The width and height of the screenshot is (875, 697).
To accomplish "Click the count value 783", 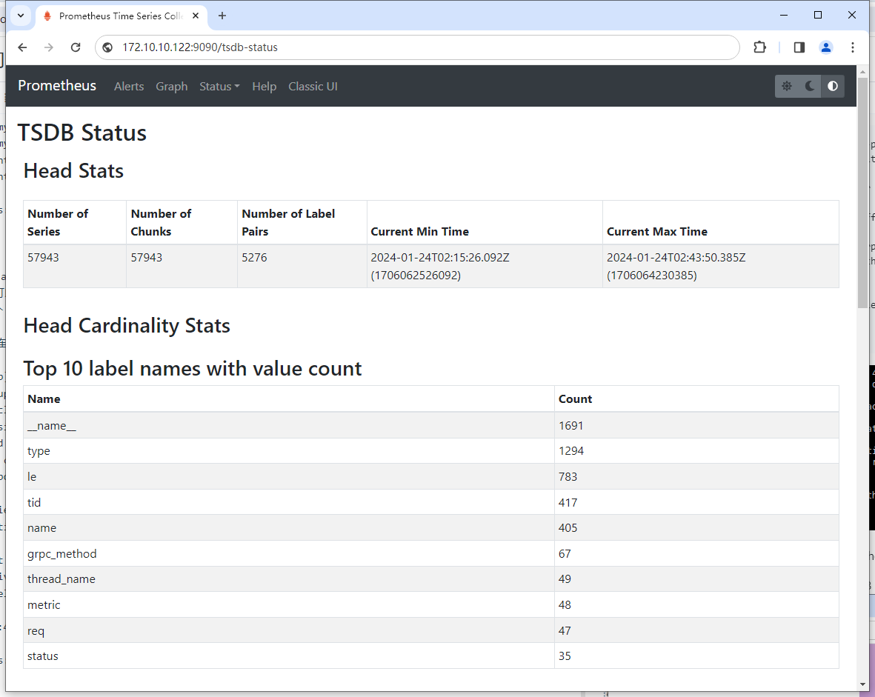I will 568,476.
